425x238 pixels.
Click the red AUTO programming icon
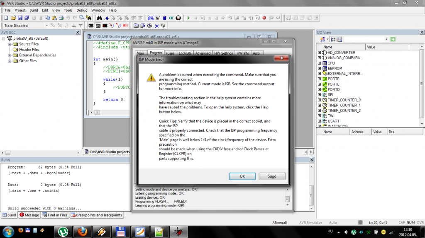click(x=125, y=26)
